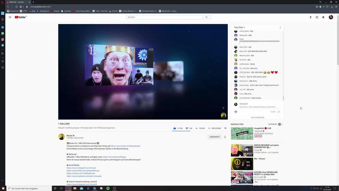
Task: Dislike the video with thumbs down
Action: [x=187, y=128]
